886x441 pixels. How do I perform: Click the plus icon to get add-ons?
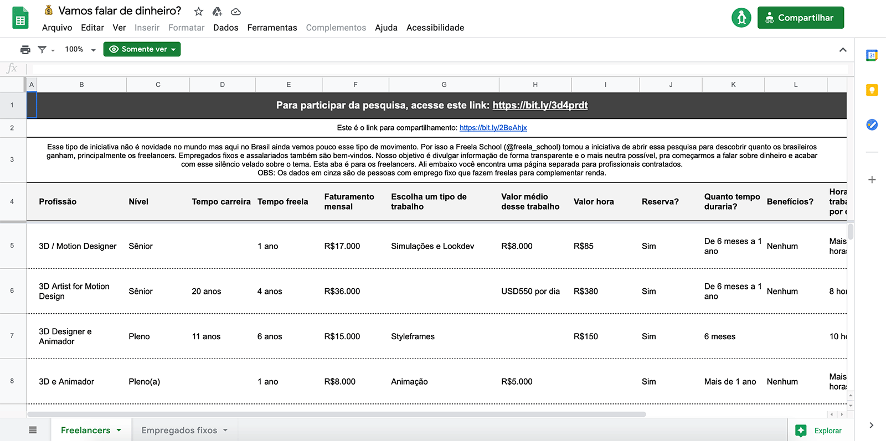coord(872,180)
